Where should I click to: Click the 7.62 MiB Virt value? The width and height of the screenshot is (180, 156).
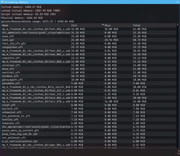pos(77,116)
